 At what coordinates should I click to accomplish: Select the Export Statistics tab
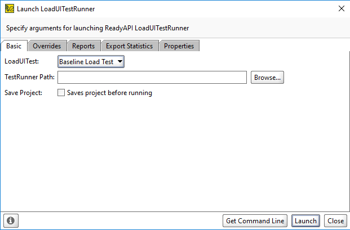tap(129, 46)
